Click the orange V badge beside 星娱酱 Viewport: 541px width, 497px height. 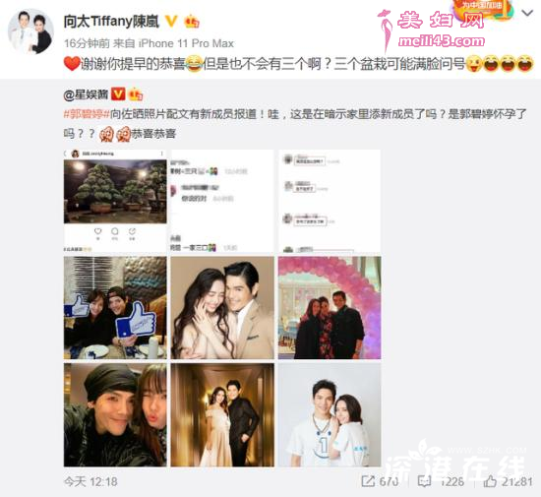pyautogui.click(x=118, y=93)
